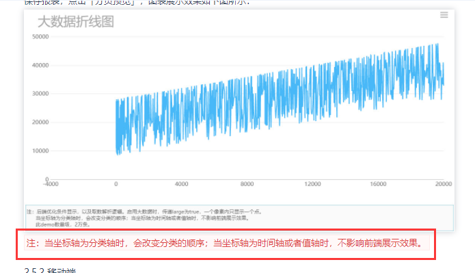This screenshot has height=273, width=475.
Task: Click the y-axis label 20000
Action: [x=40, y=122]
